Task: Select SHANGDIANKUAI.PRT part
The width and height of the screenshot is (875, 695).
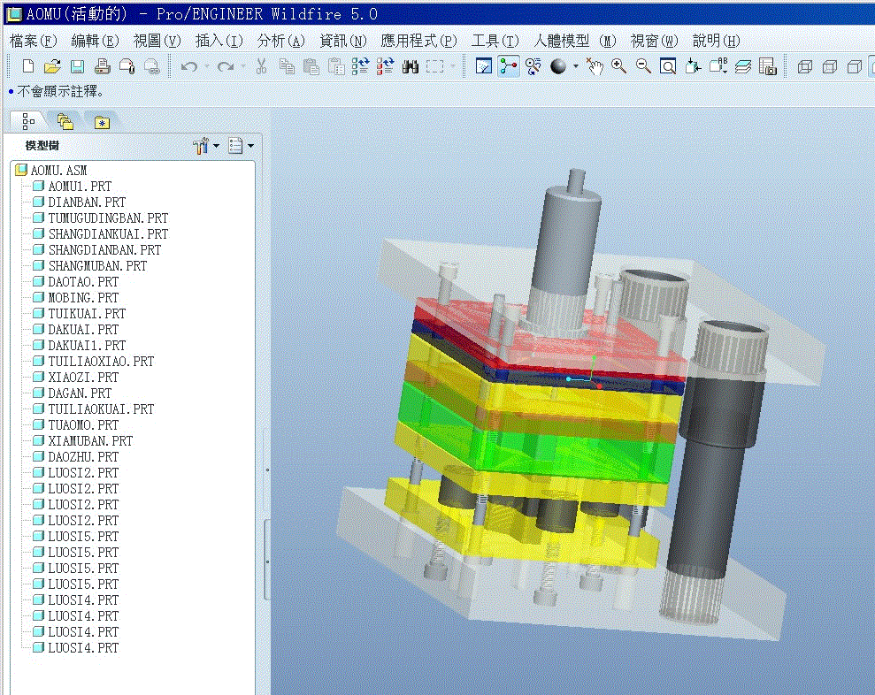Action: 101,233
